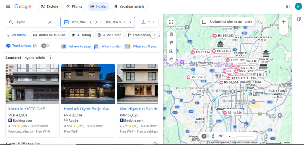
Task: Show shopping layer on map
Action: point(171,60)
